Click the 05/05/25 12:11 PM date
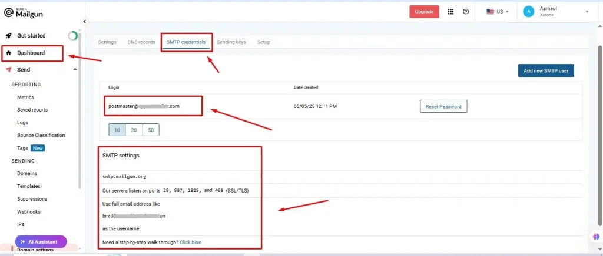This screenshot has width=603, height=256. point(315,106)
